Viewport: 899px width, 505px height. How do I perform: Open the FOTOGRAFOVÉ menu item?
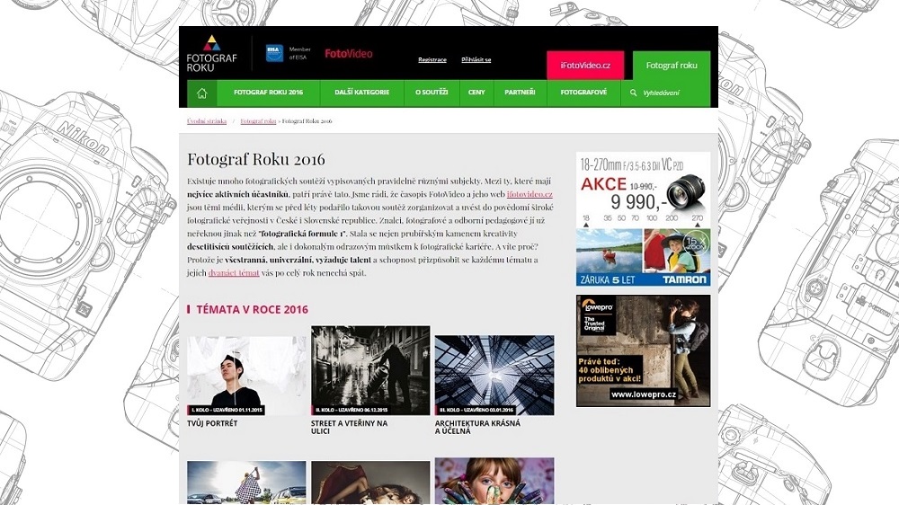583,93
